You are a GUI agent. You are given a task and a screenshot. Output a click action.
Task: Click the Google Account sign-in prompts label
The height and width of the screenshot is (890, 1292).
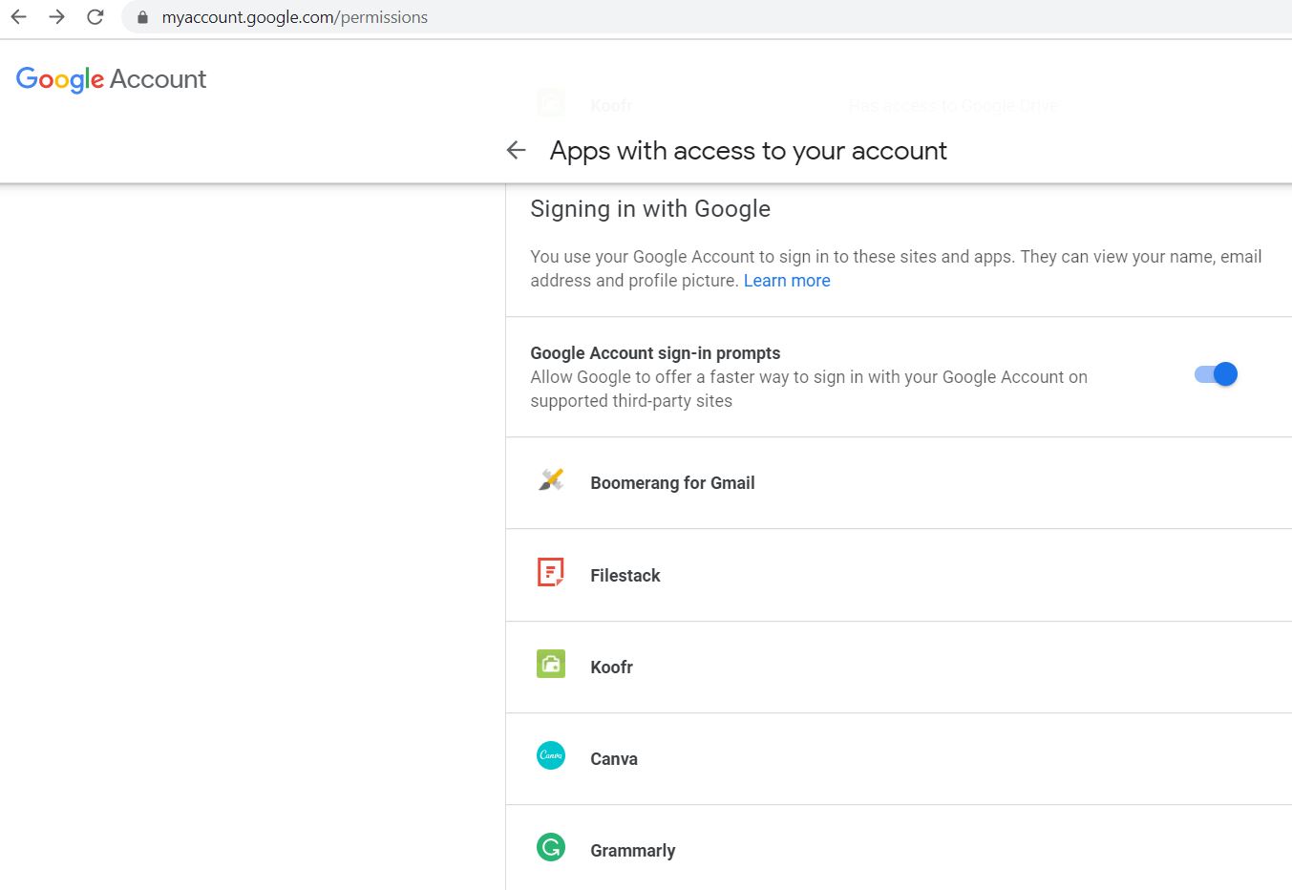(x=655, y=353)
